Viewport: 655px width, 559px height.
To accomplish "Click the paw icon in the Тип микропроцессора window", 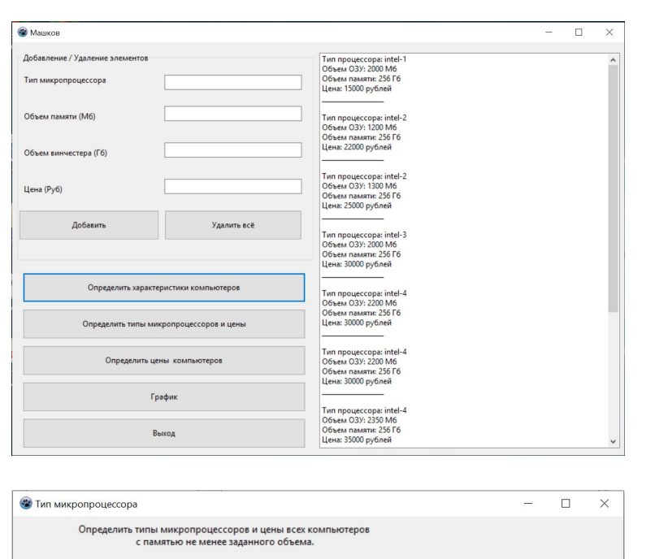I will coord(26,503).
